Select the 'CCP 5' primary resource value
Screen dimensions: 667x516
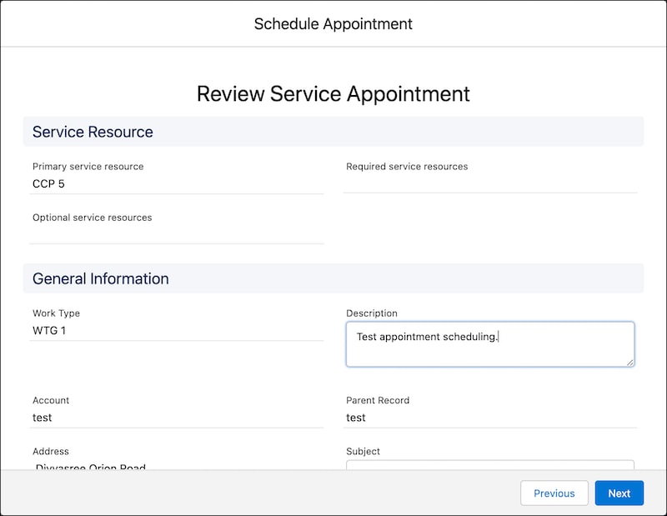tap(48, 183)
